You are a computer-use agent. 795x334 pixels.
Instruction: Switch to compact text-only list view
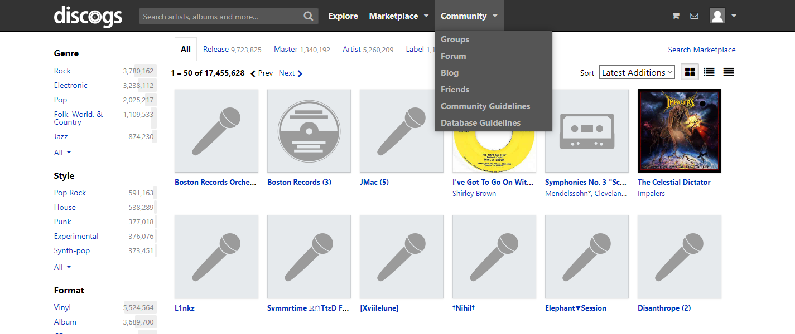(x=728, y=72)
